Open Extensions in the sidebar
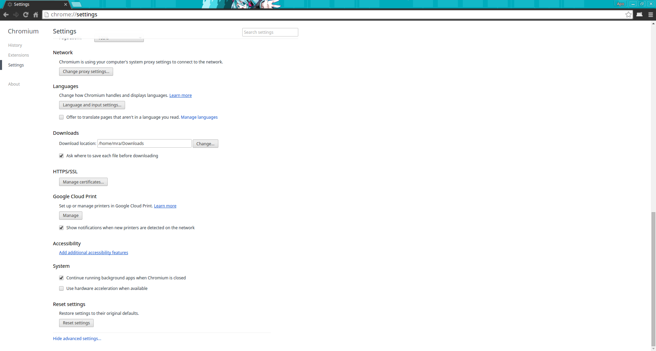656x351 pixels. (18, 55)
